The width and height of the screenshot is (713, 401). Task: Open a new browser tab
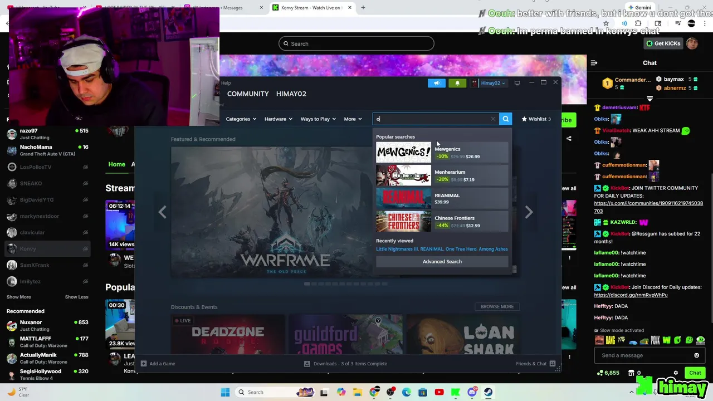pyautogui.click(x=363, y=8)
